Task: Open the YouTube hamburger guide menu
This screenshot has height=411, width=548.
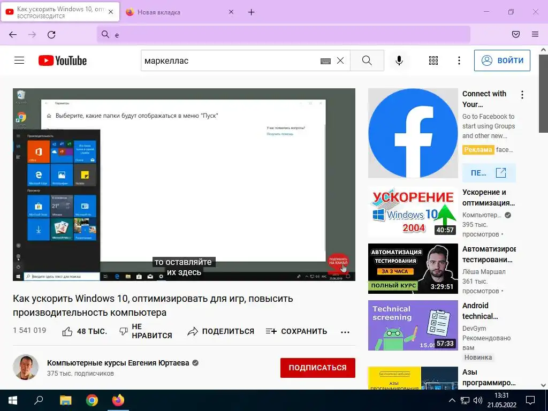Action: [x=19, y=60]
